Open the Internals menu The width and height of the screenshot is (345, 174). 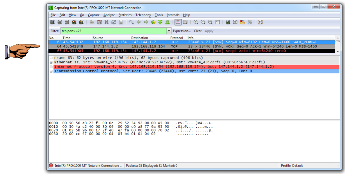[x=173, y=15]
